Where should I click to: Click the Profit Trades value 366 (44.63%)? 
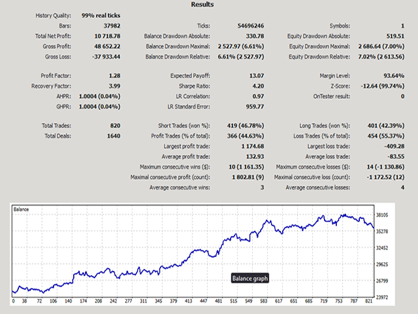pyautogui.click(x=246, y=136)
